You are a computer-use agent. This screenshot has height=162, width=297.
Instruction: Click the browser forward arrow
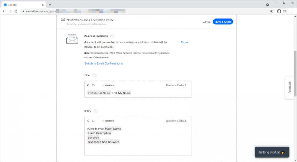(10, 11)
